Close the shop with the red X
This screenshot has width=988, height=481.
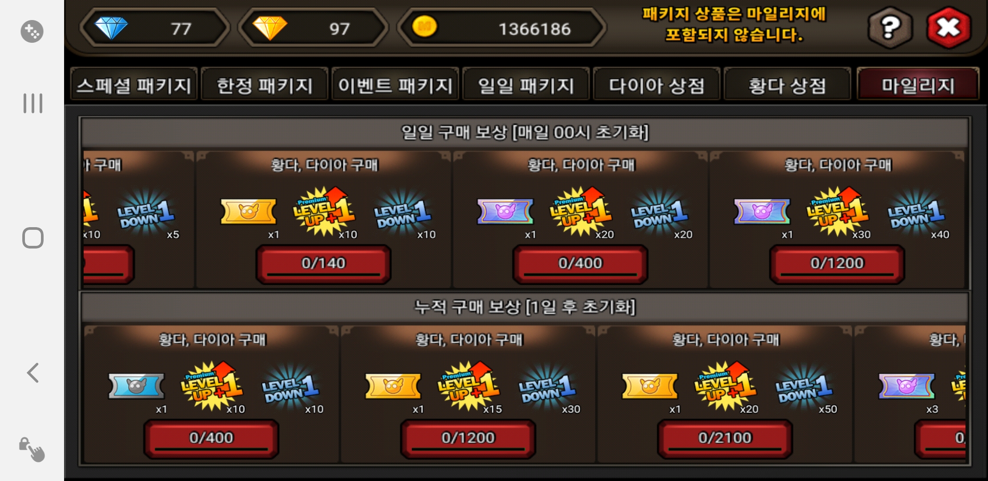pos(949,28)
